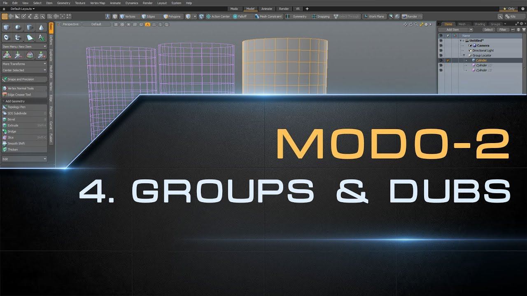Select the Sphere primitive tool
This screenshot has height=296, width=527.
pyautogui.click(x=19, y=28)
